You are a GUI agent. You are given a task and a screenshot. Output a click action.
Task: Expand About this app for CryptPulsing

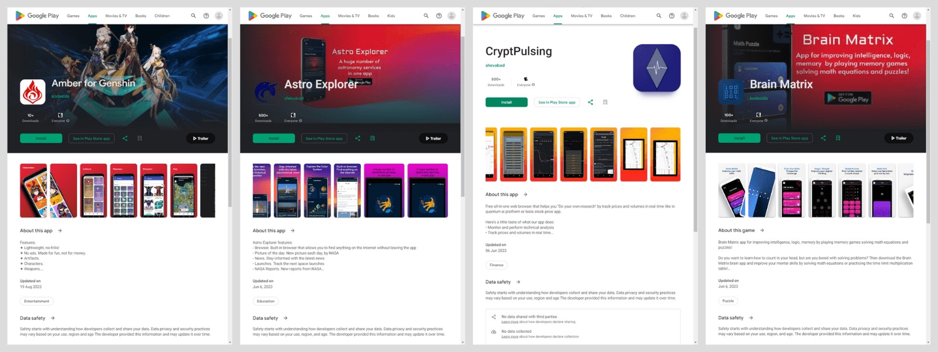(x=525, y=195)
